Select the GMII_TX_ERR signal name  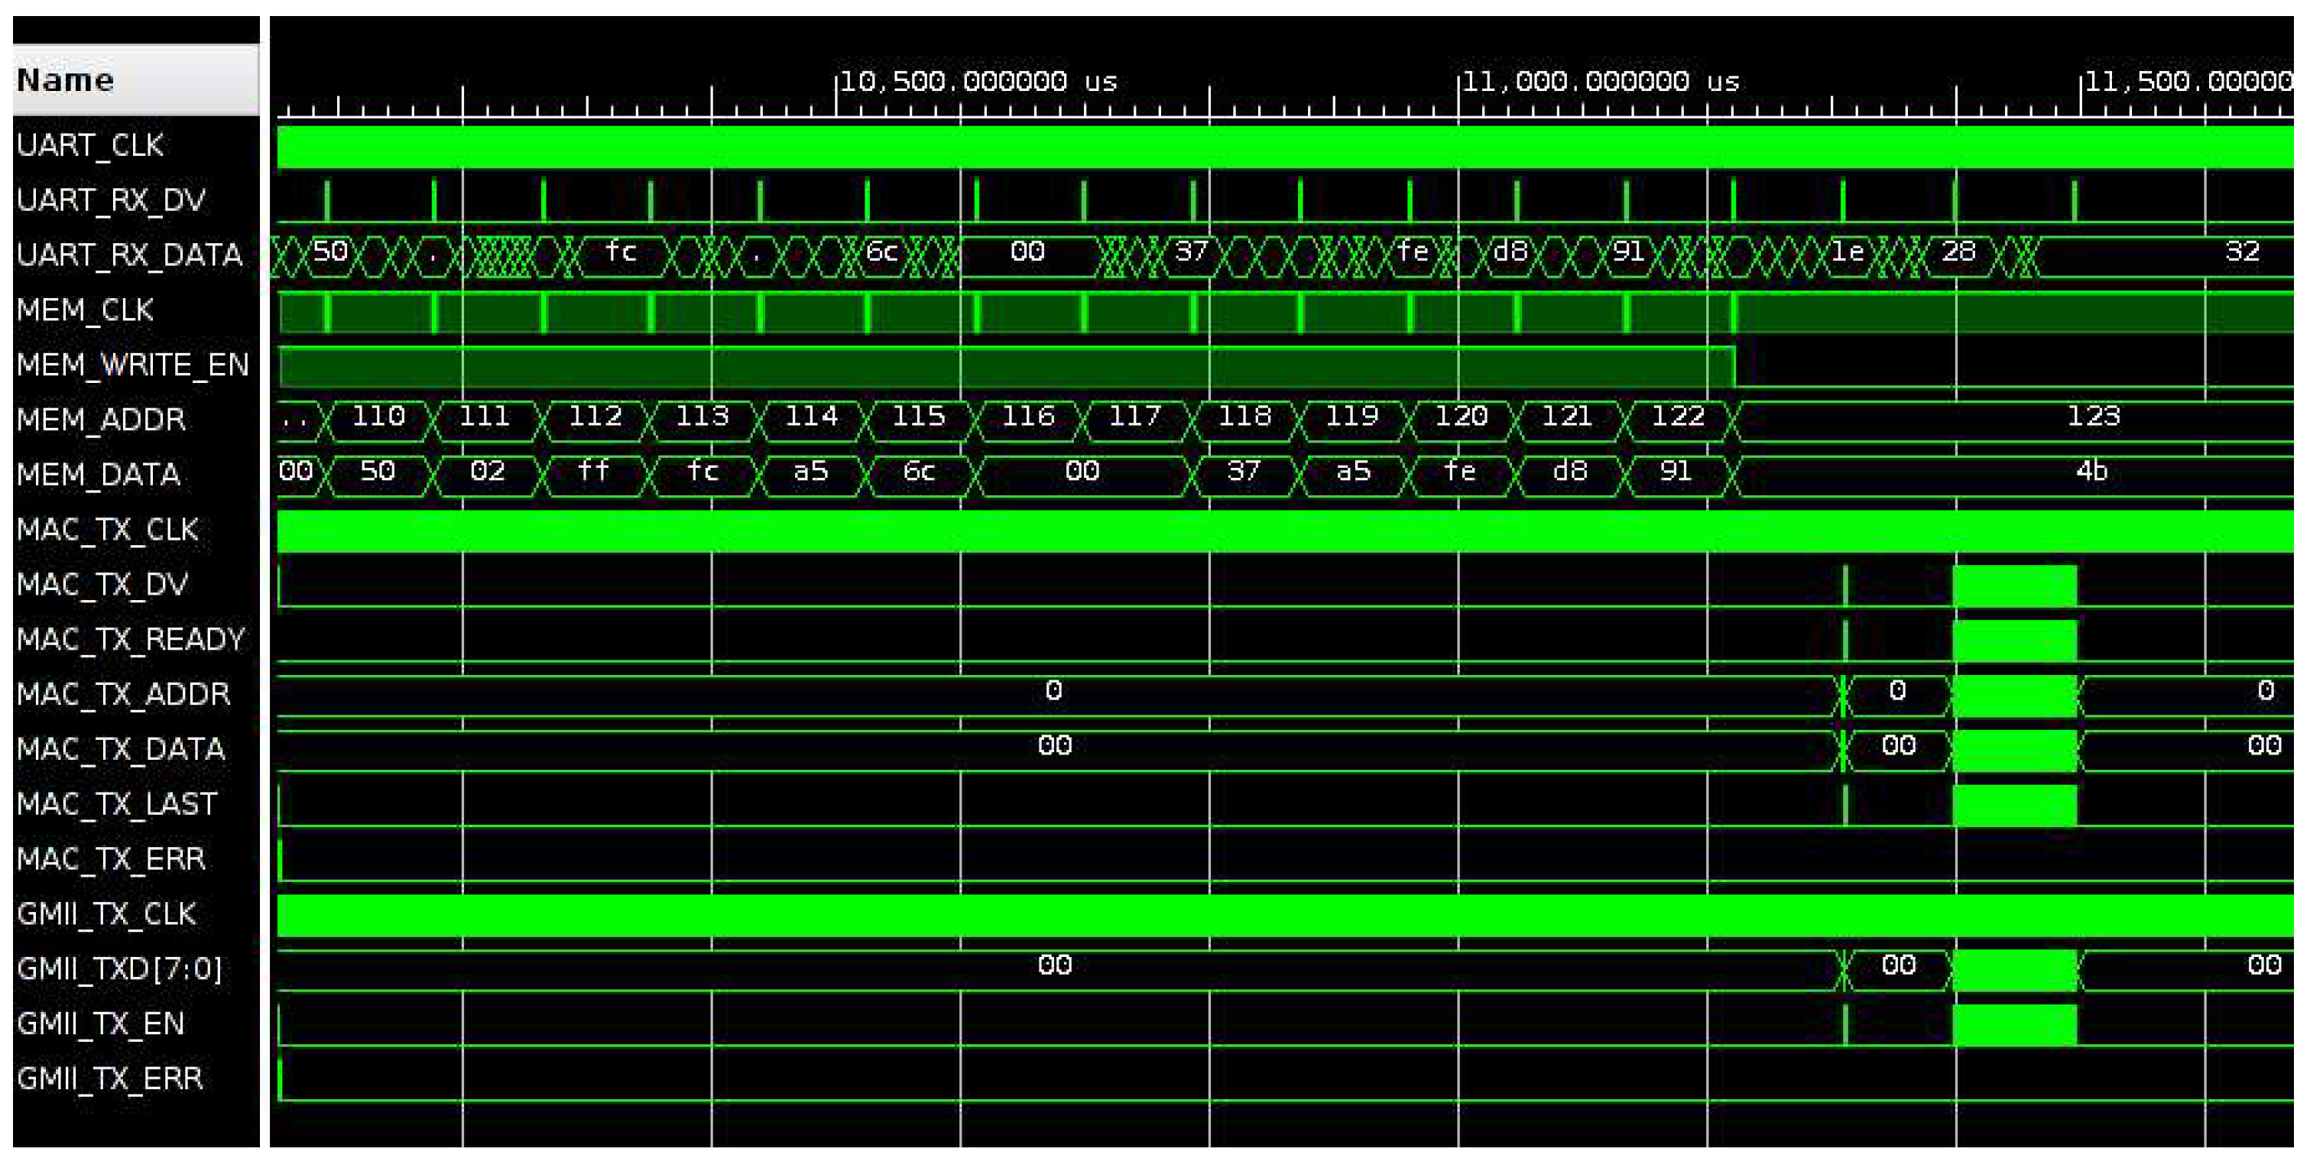(109, 1079)
